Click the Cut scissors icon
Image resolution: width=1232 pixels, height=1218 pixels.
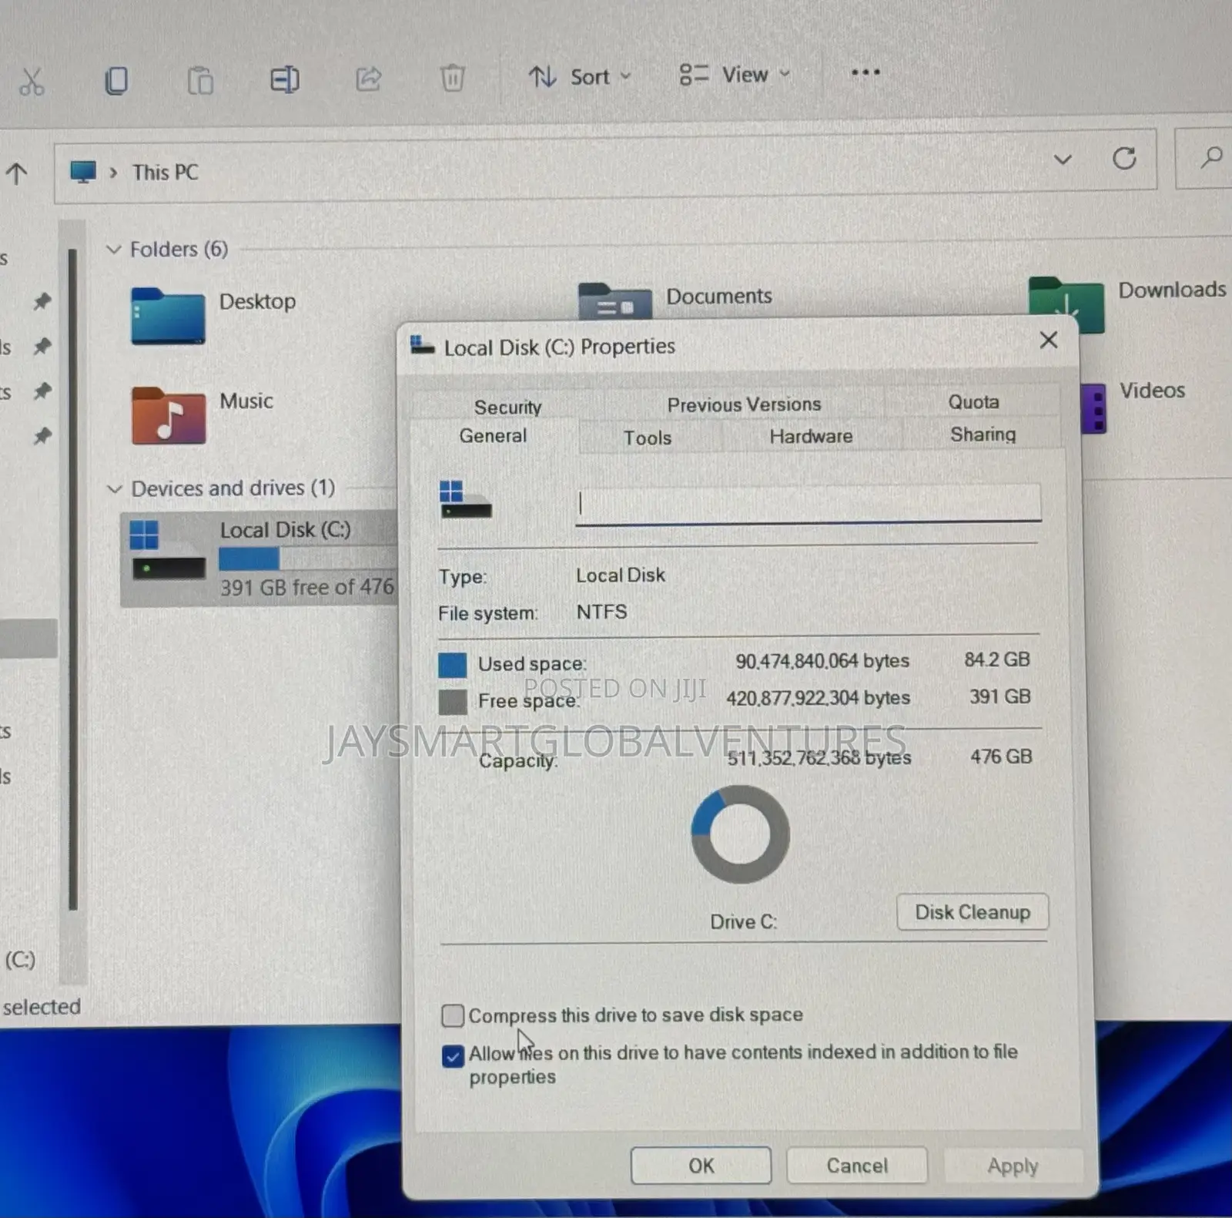(x=32, y=81)
